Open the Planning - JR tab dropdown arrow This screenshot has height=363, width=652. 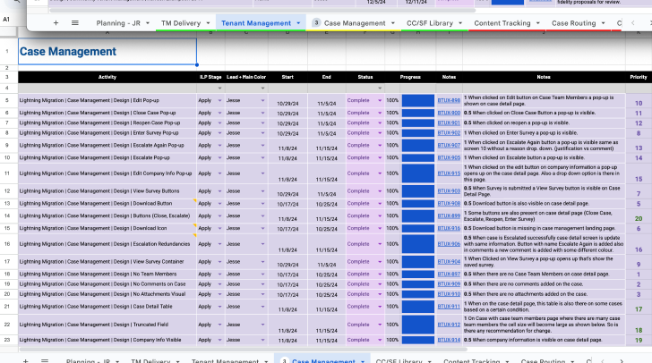[x=145, y=22]
